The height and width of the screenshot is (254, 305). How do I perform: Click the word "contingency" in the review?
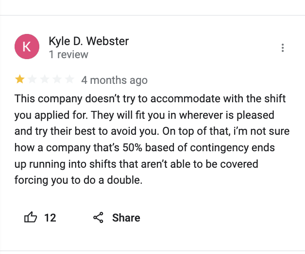(219, 148)
